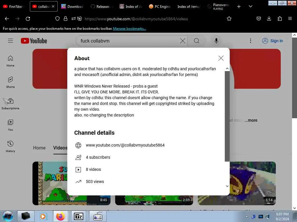The image size is (297, 222).
Task: Open the Firefox application menu
Action: tap(290, 18)
